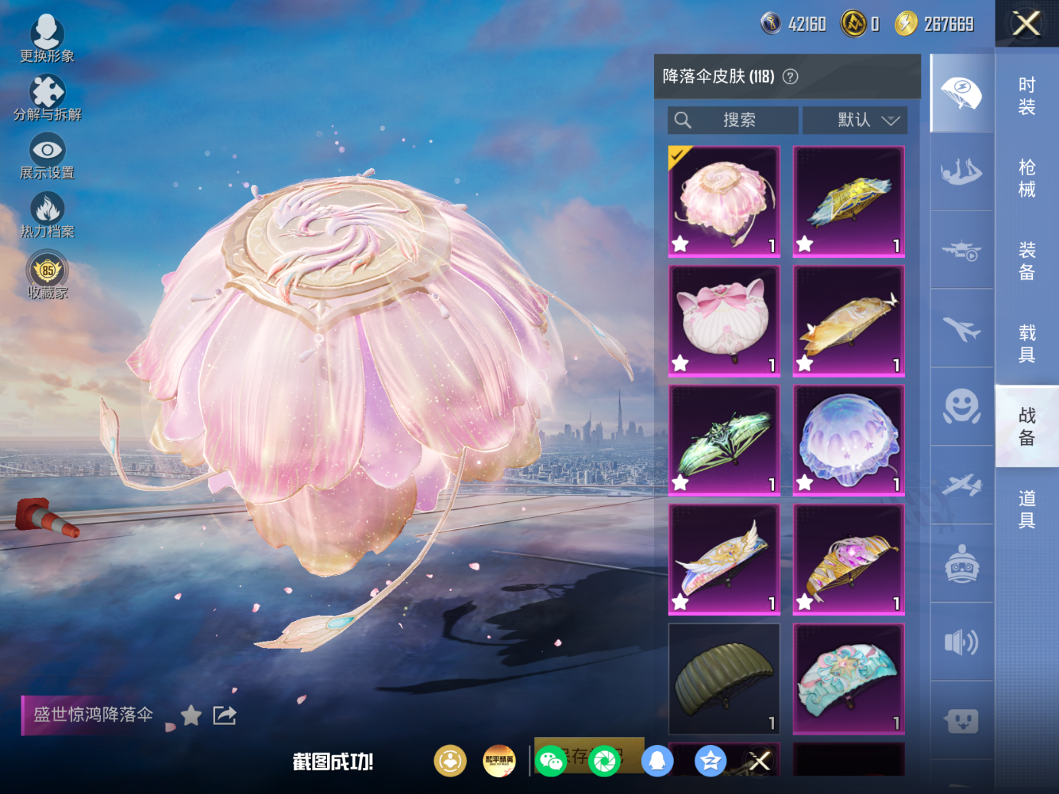Share screenshot via WeChat icon
Image resolution: width=1059 pixels, height=794 pixels.
(551, 761)
